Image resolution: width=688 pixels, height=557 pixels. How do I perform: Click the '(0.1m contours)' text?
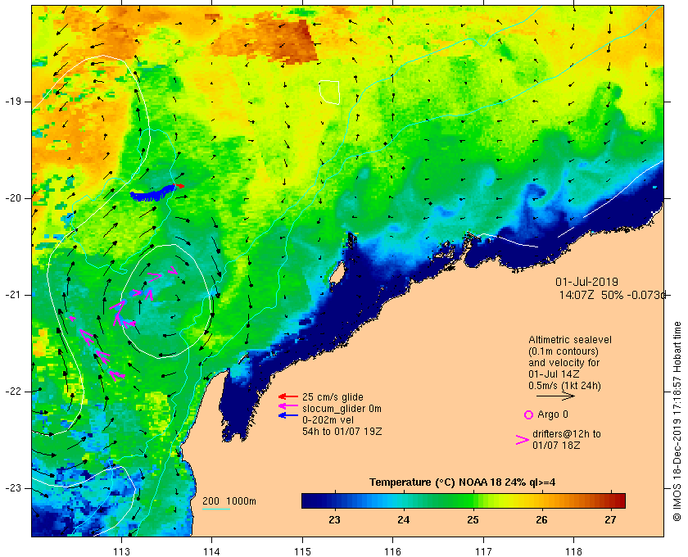coord(563,351)
